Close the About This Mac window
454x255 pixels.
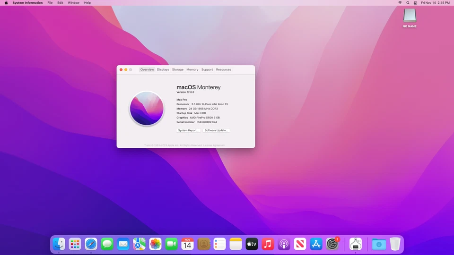coord(121,70)
